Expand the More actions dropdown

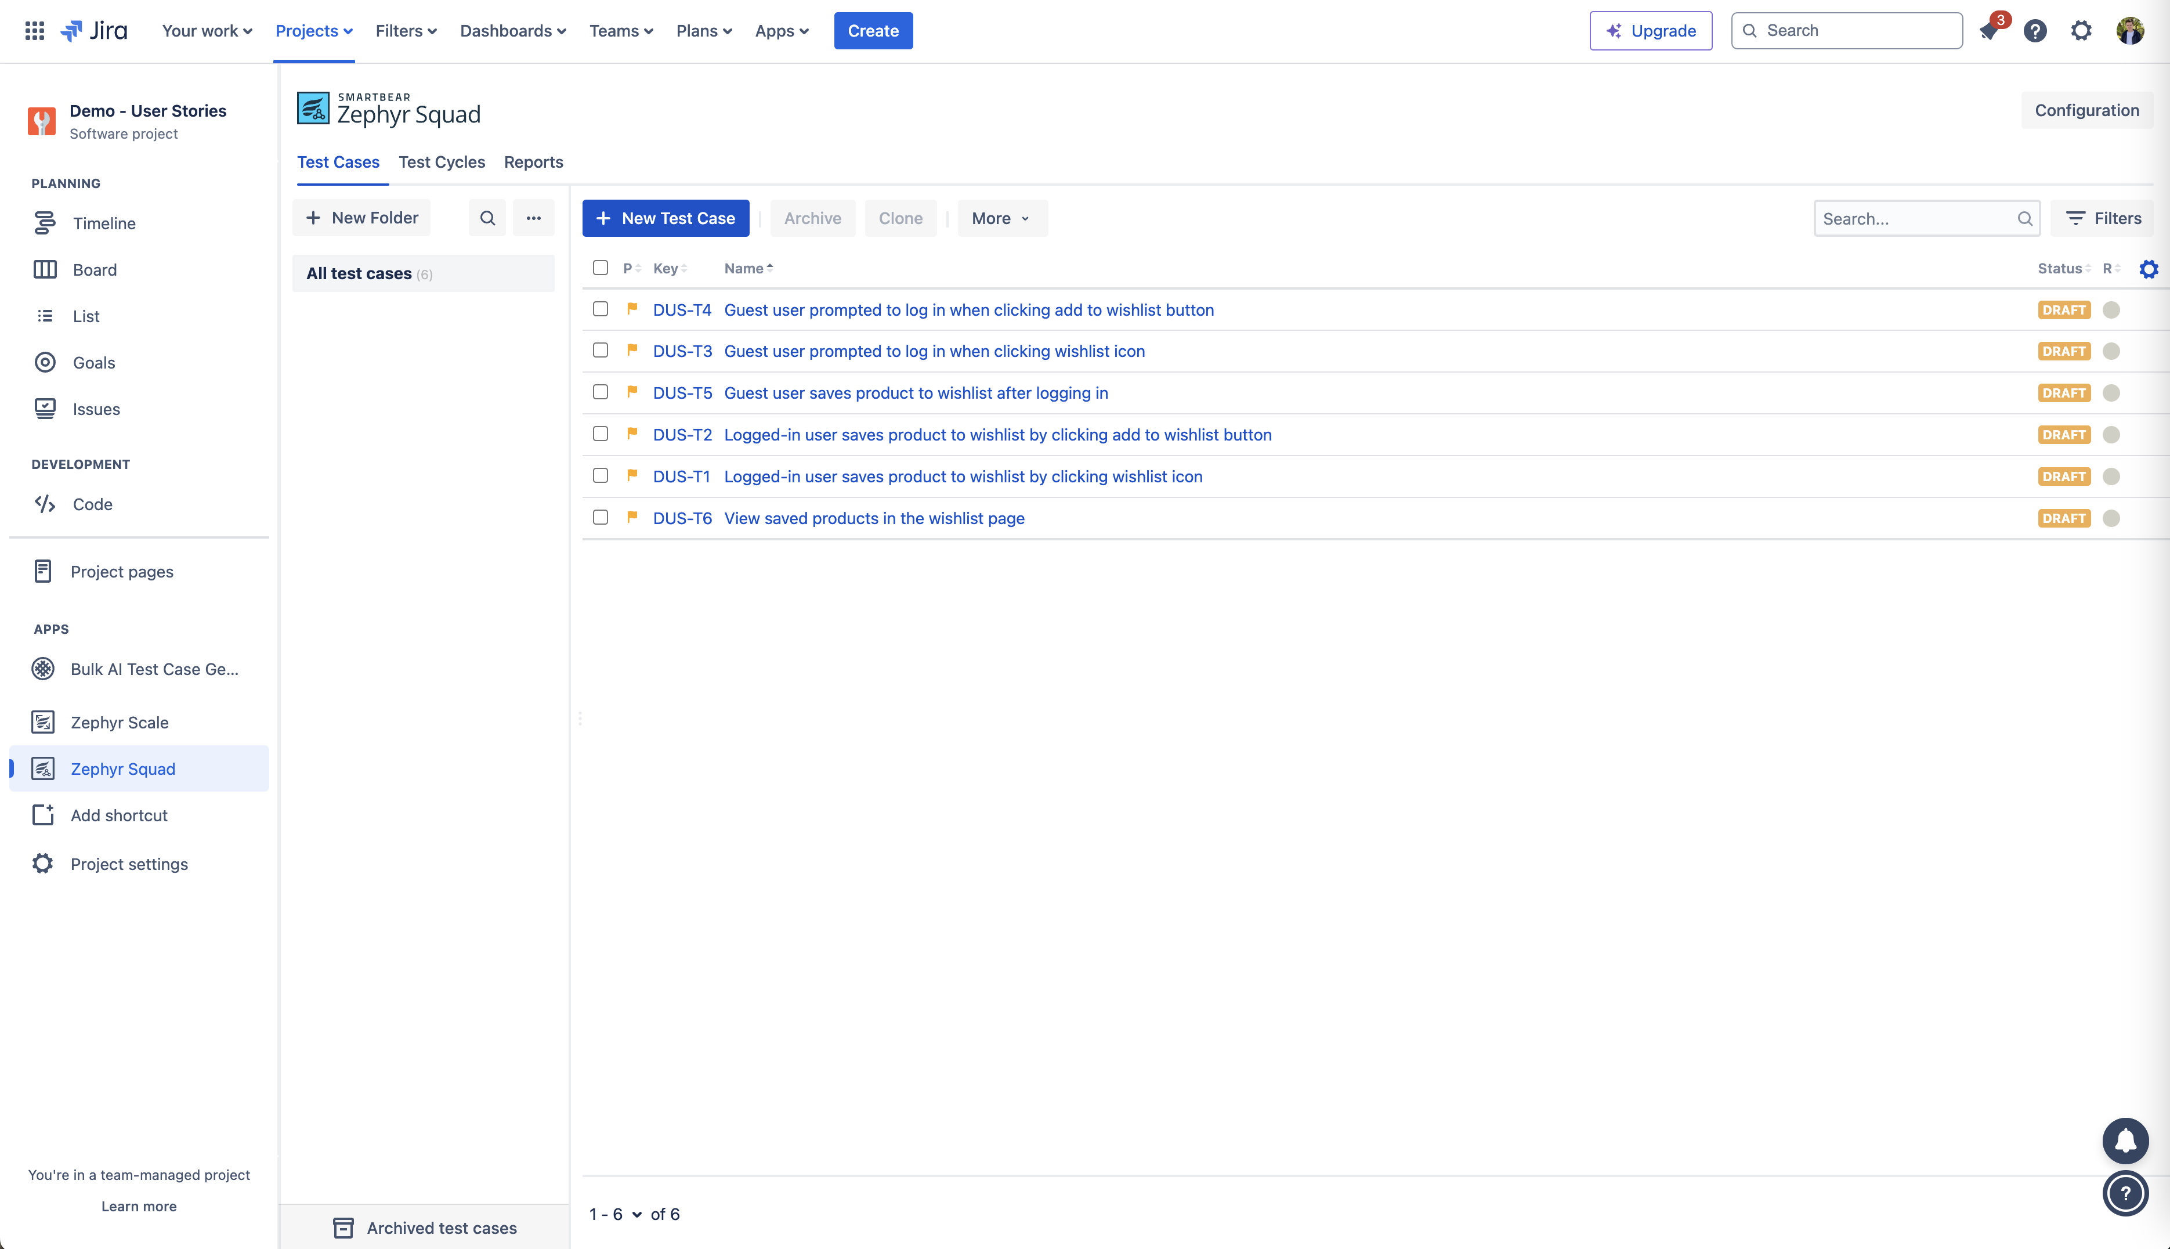(1001, 218)
